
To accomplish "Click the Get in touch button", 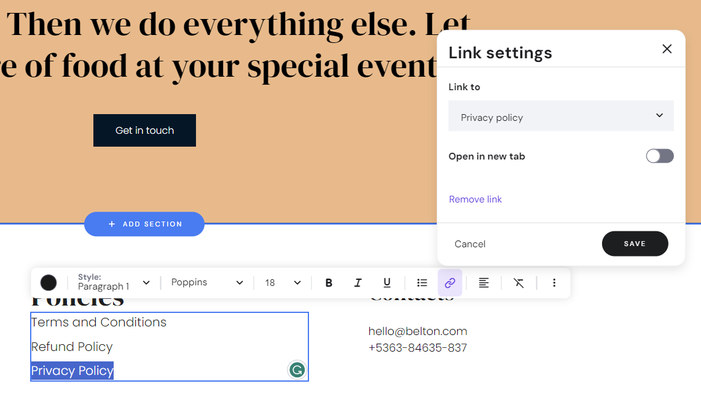I will pos(144,131).
